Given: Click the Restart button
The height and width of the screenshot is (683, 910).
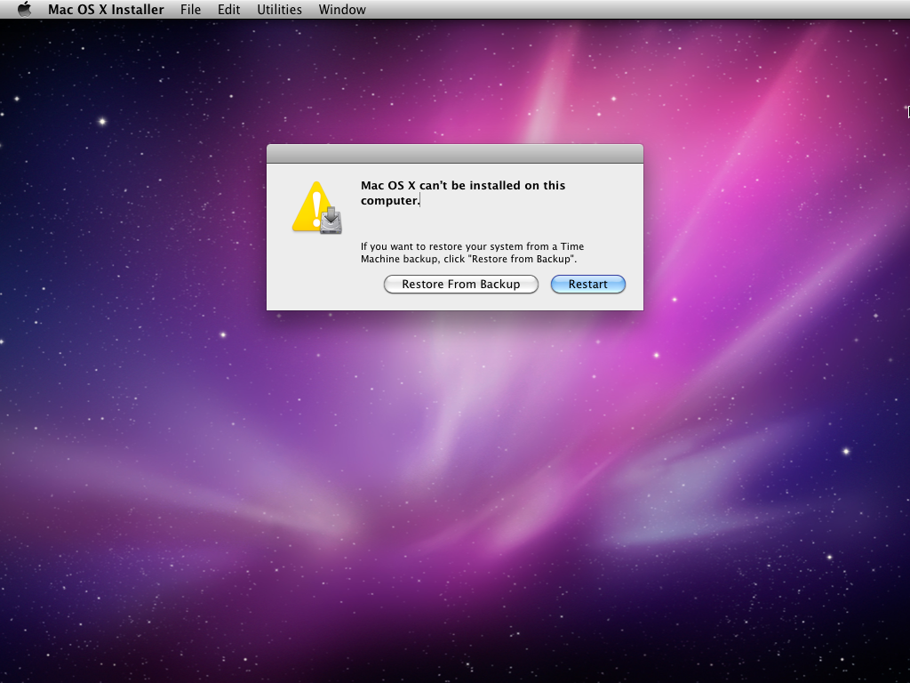Looking at the screenshot, I should click(588, 284).
